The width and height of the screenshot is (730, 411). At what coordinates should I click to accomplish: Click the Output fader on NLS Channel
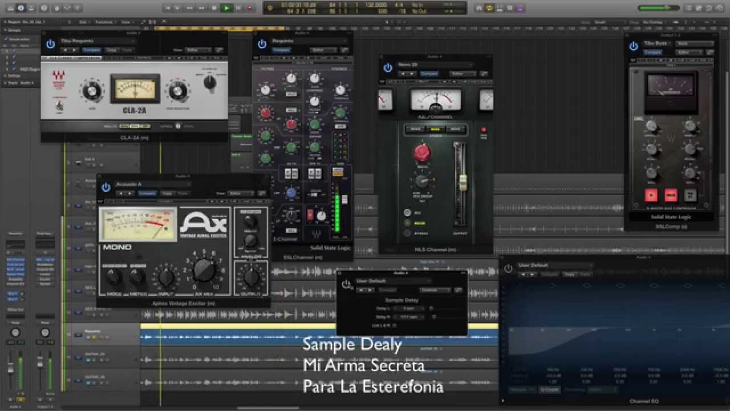click(x=463, y=183)
